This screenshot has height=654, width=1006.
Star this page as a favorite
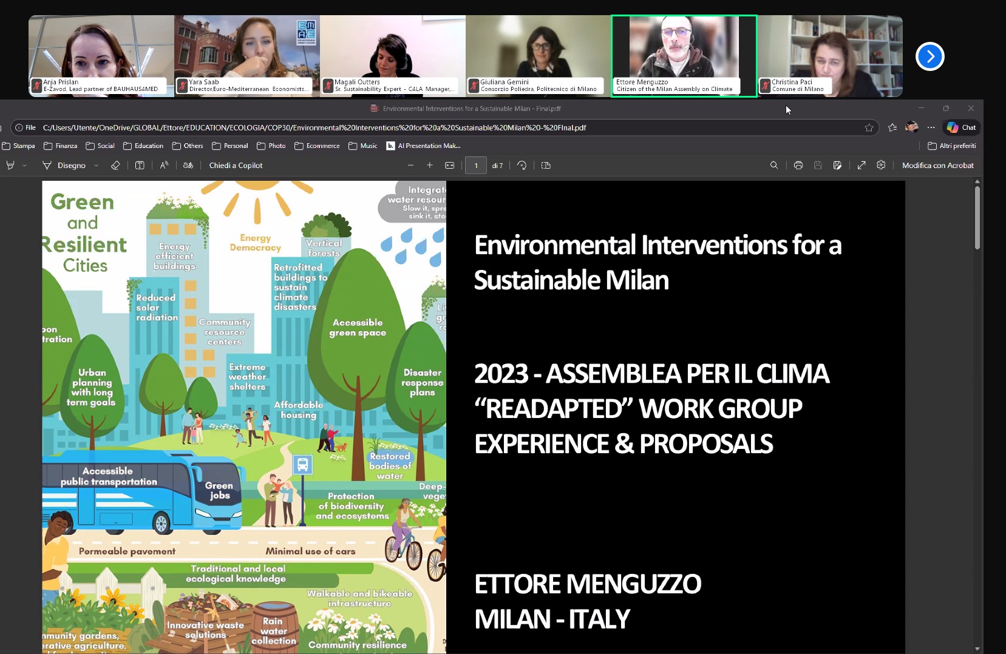(x=869, y=127)
